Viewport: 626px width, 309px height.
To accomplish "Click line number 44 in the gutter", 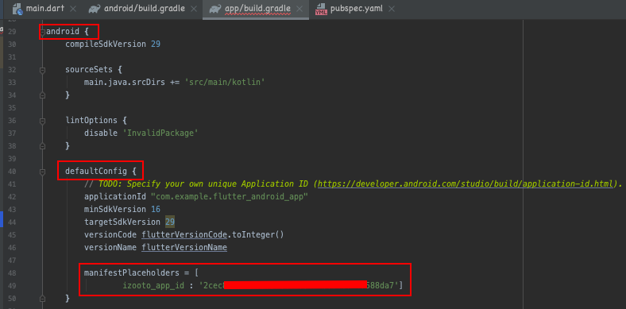I will 12,222.
